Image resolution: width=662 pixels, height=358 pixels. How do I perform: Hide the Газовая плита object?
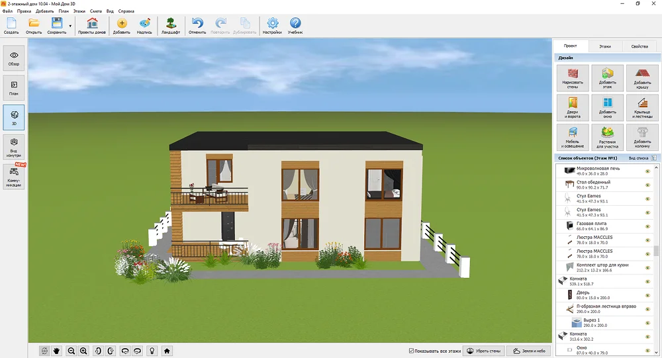tap(647, 226)
